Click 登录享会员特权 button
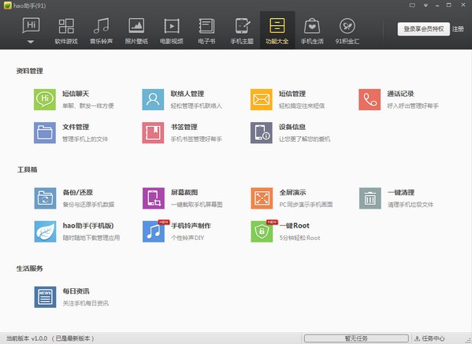Image resolution: width=472 pixels, height=344 pixels. pyautogui.click(x=423, y=29)
